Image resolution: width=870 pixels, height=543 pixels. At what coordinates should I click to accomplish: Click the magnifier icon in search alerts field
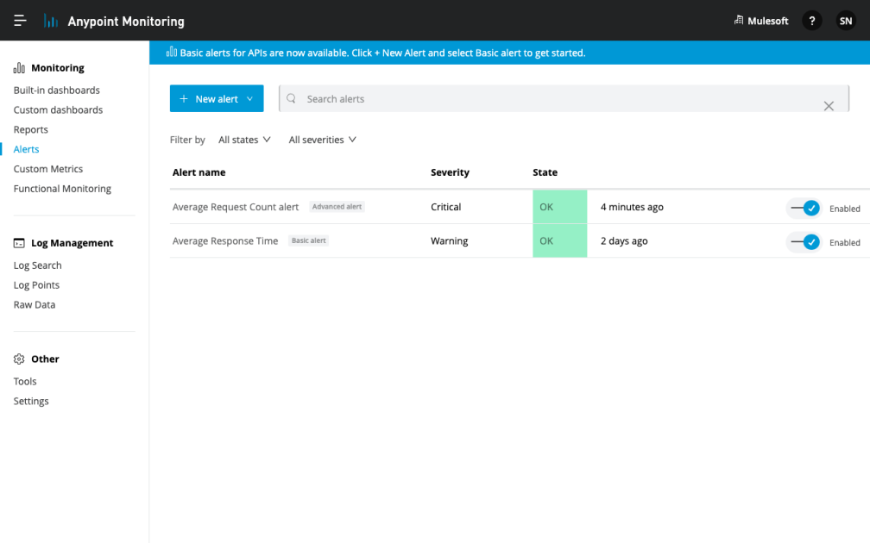pos(293,98)
